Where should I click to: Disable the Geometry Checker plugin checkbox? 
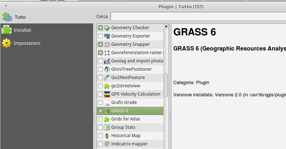[100, 28]
